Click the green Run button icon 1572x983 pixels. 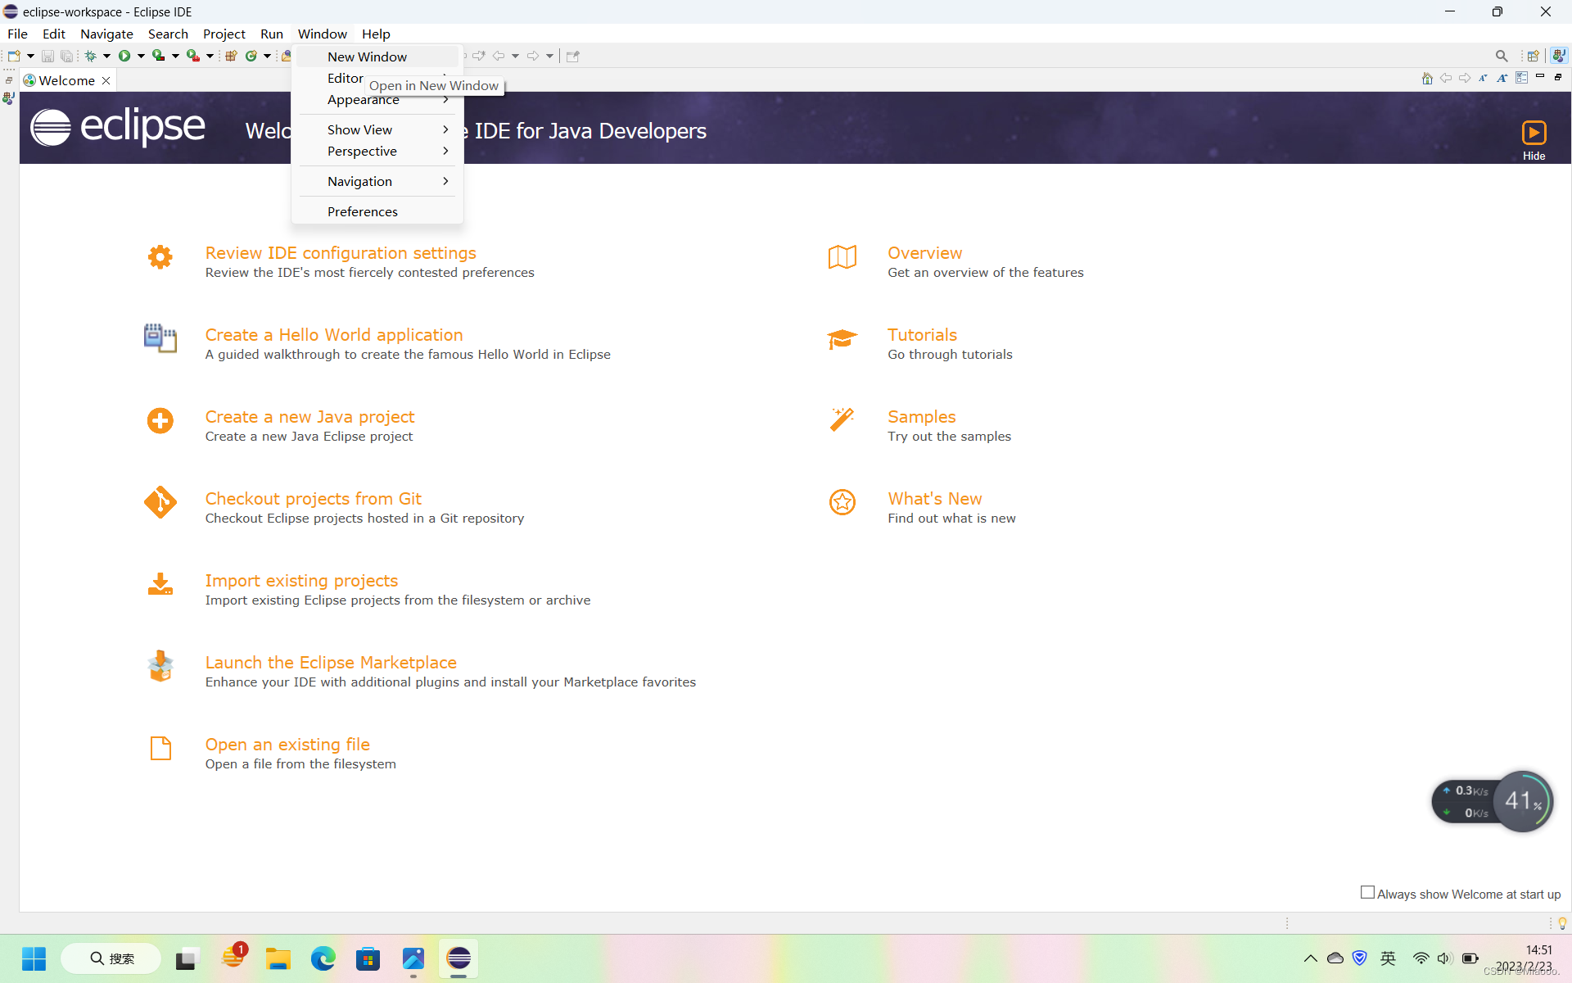(x=124, y=56)
